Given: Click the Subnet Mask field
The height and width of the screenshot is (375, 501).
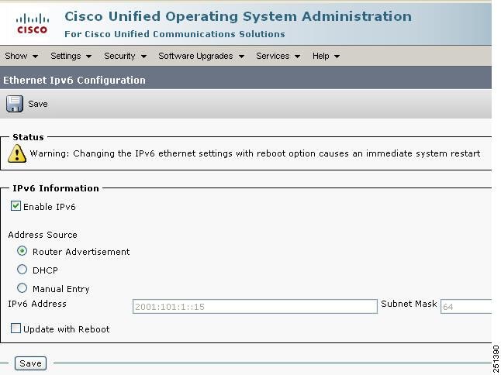Looking at the screenshot, I should coord(466,306).
